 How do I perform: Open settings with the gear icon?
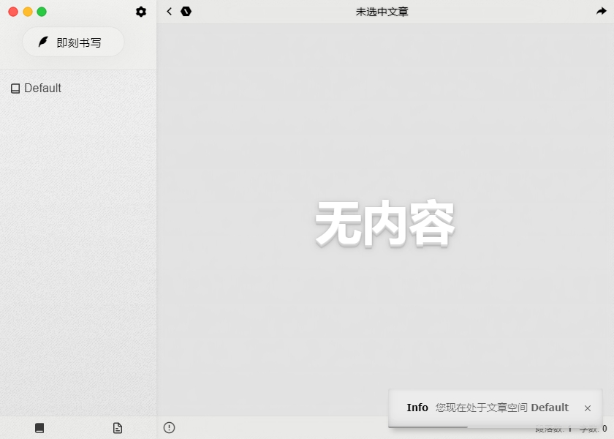click(141, 12)
